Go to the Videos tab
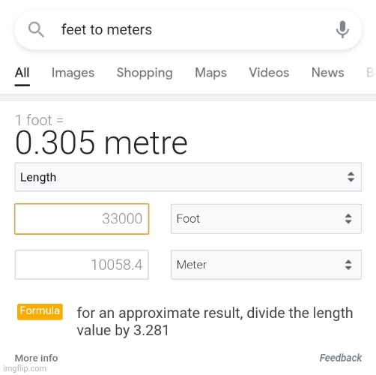Screen dimensions: 376x375 269,73
